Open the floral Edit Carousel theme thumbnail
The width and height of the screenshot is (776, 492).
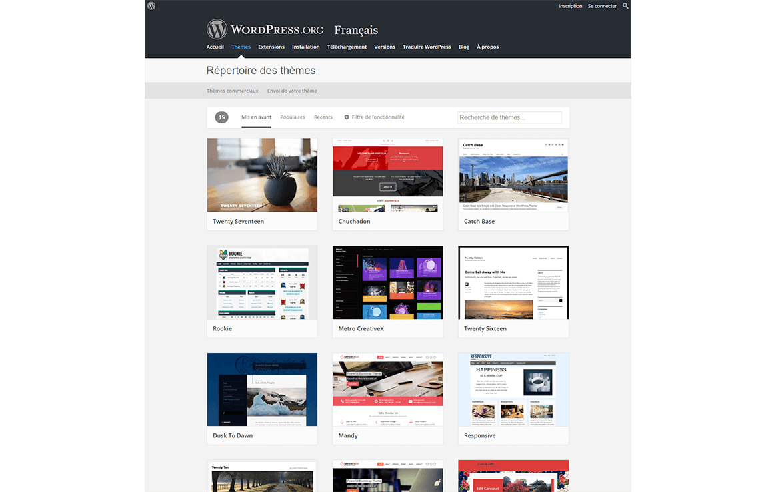pyautogui.click(x=513, y=476)
